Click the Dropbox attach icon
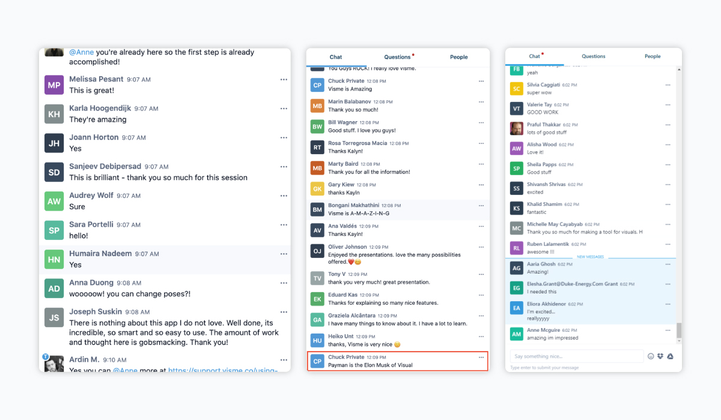The width and height of the screenshot is (721, 420). pos(660,356)
